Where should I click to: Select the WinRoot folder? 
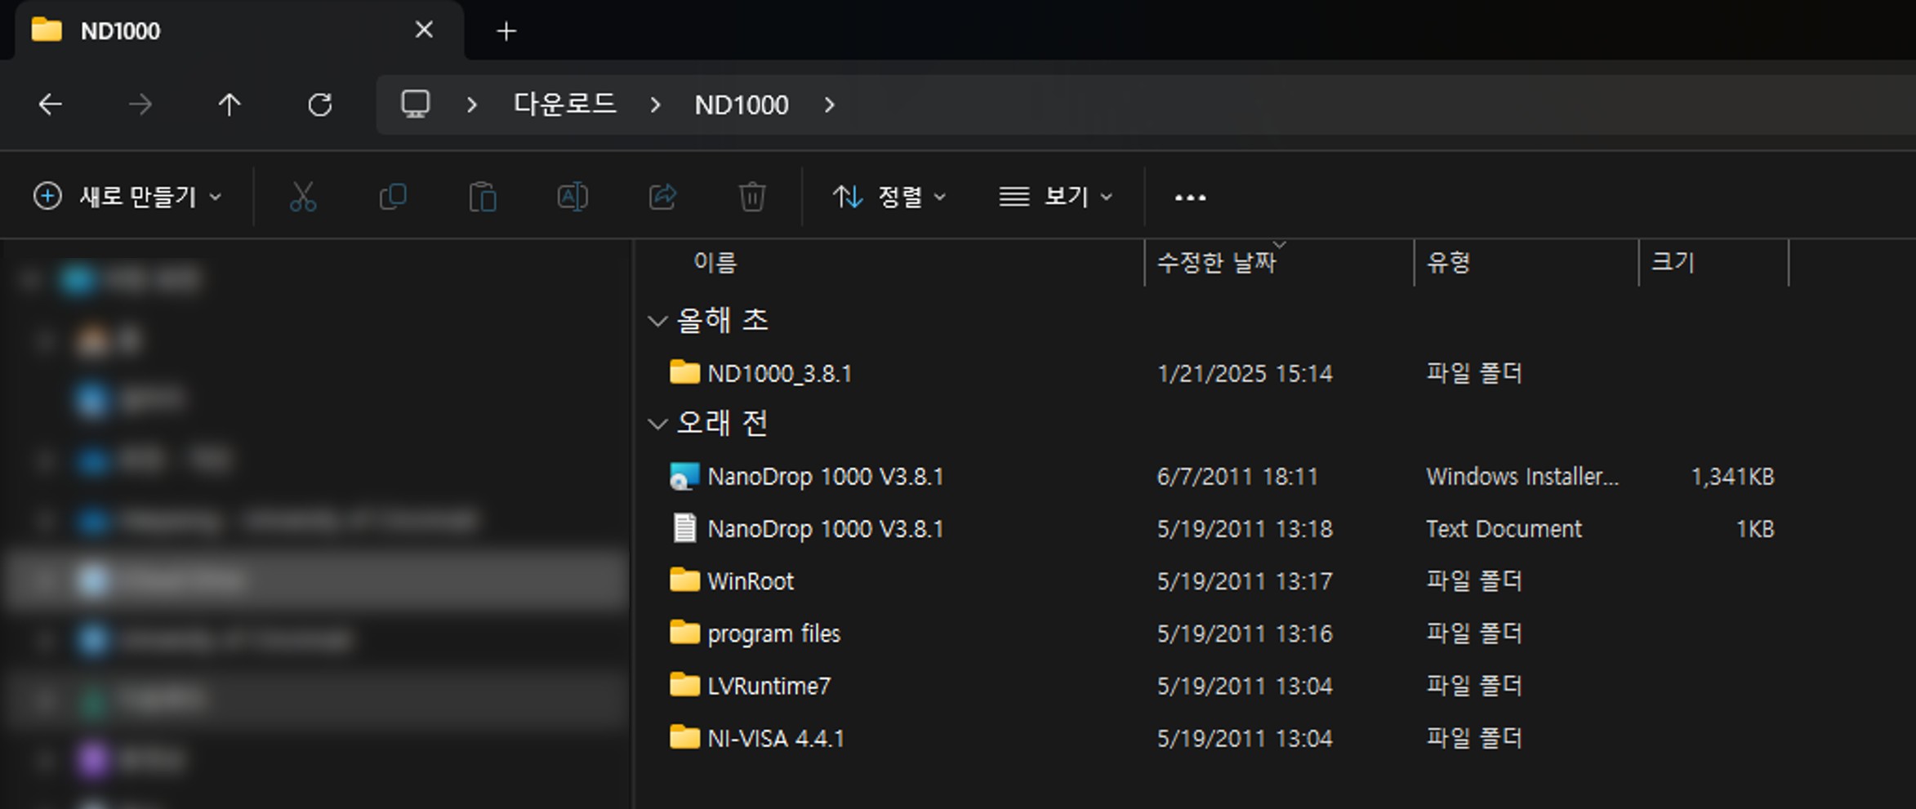coord(751,580)
